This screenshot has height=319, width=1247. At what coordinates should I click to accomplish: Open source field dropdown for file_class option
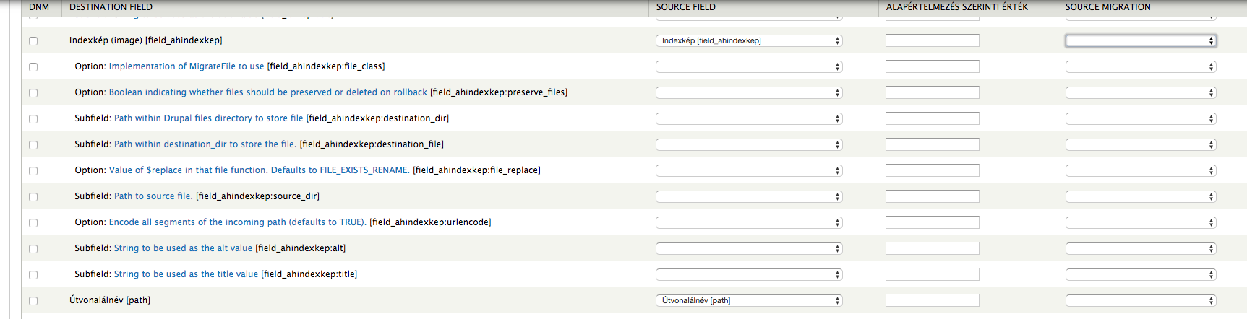(x=749, y=66)
